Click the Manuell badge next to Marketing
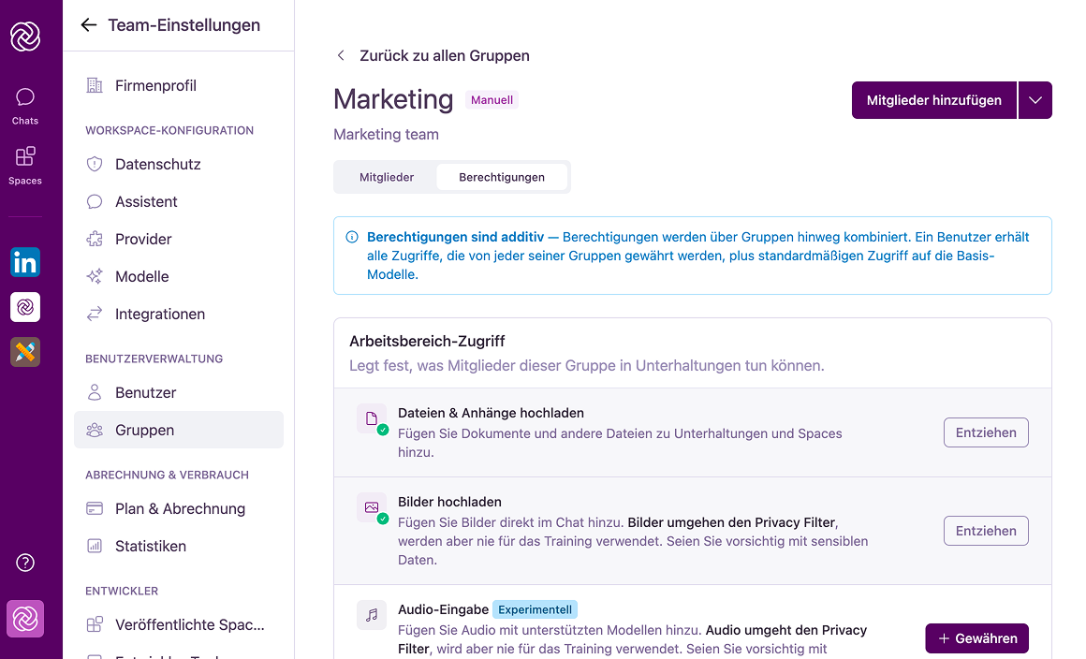Image resolution: width=1086 pixels, height=659 pixels. (x=492, y=99)
